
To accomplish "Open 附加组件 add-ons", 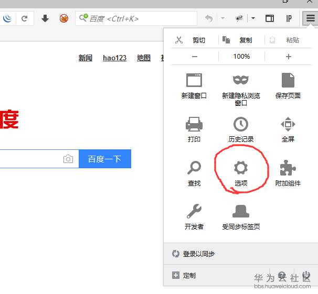I will coord(288,173).
